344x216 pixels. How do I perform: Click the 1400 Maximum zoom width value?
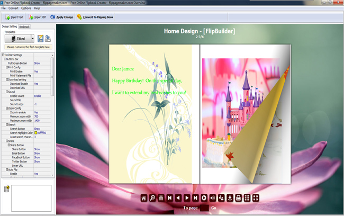[x=37, y=121]
